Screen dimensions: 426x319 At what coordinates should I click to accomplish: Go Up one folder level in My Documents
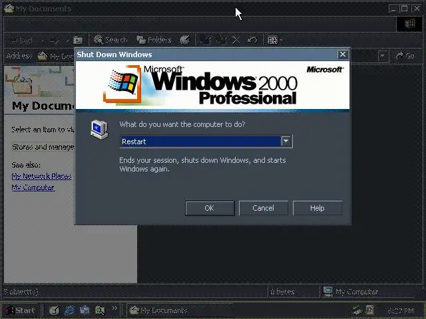point(79,40)
